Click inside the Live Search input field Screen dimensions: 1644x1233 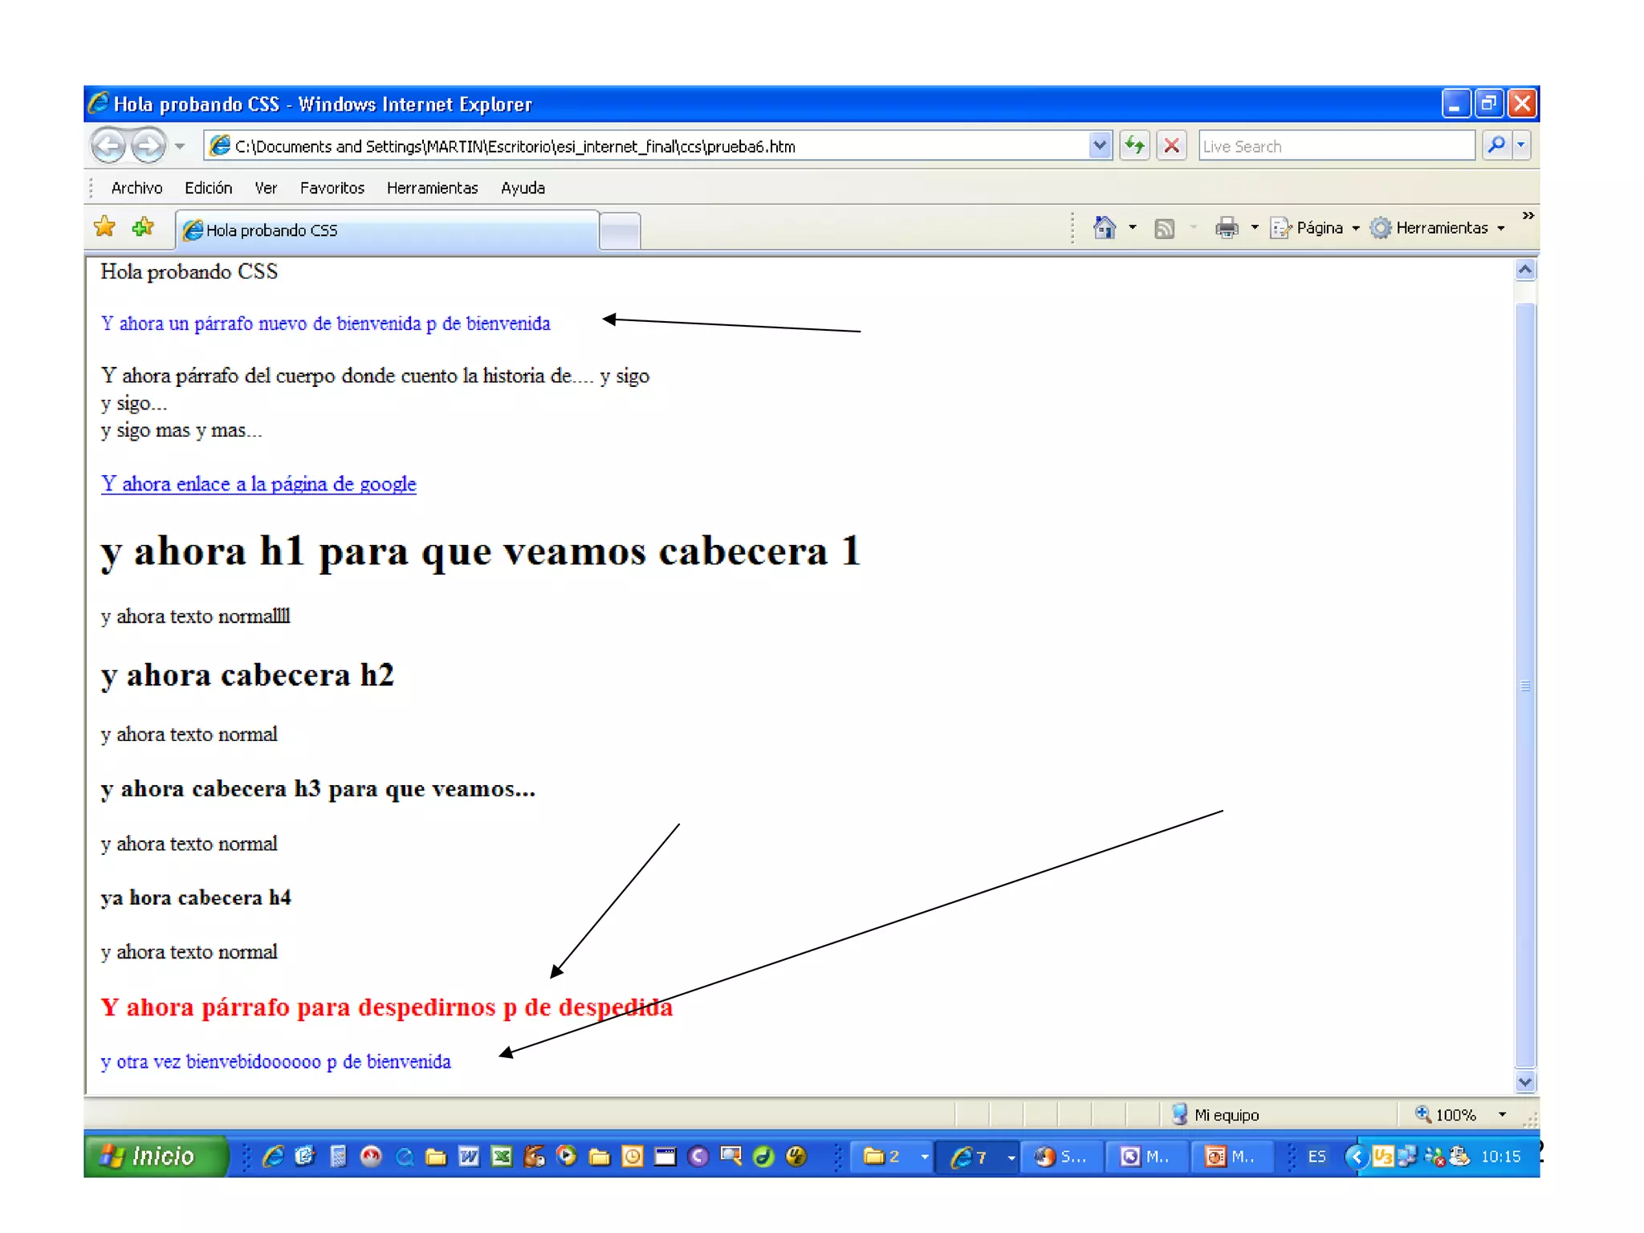1336,146
